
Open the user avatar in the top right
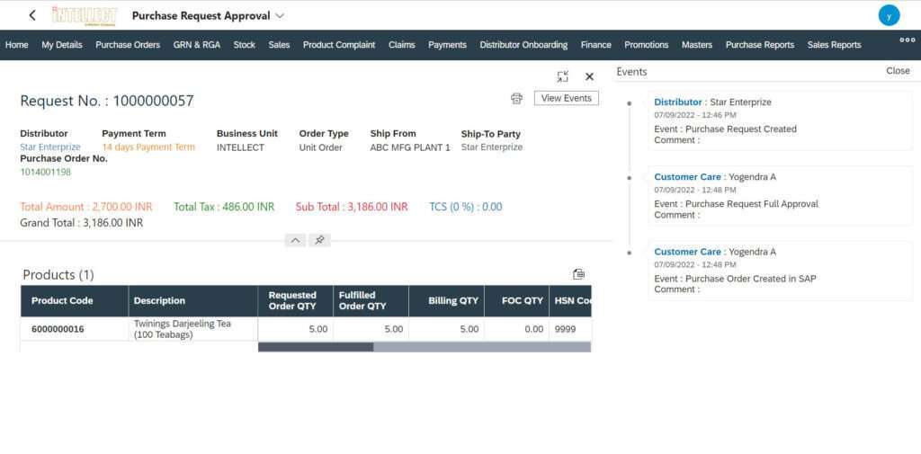click(x=889, y=15)
